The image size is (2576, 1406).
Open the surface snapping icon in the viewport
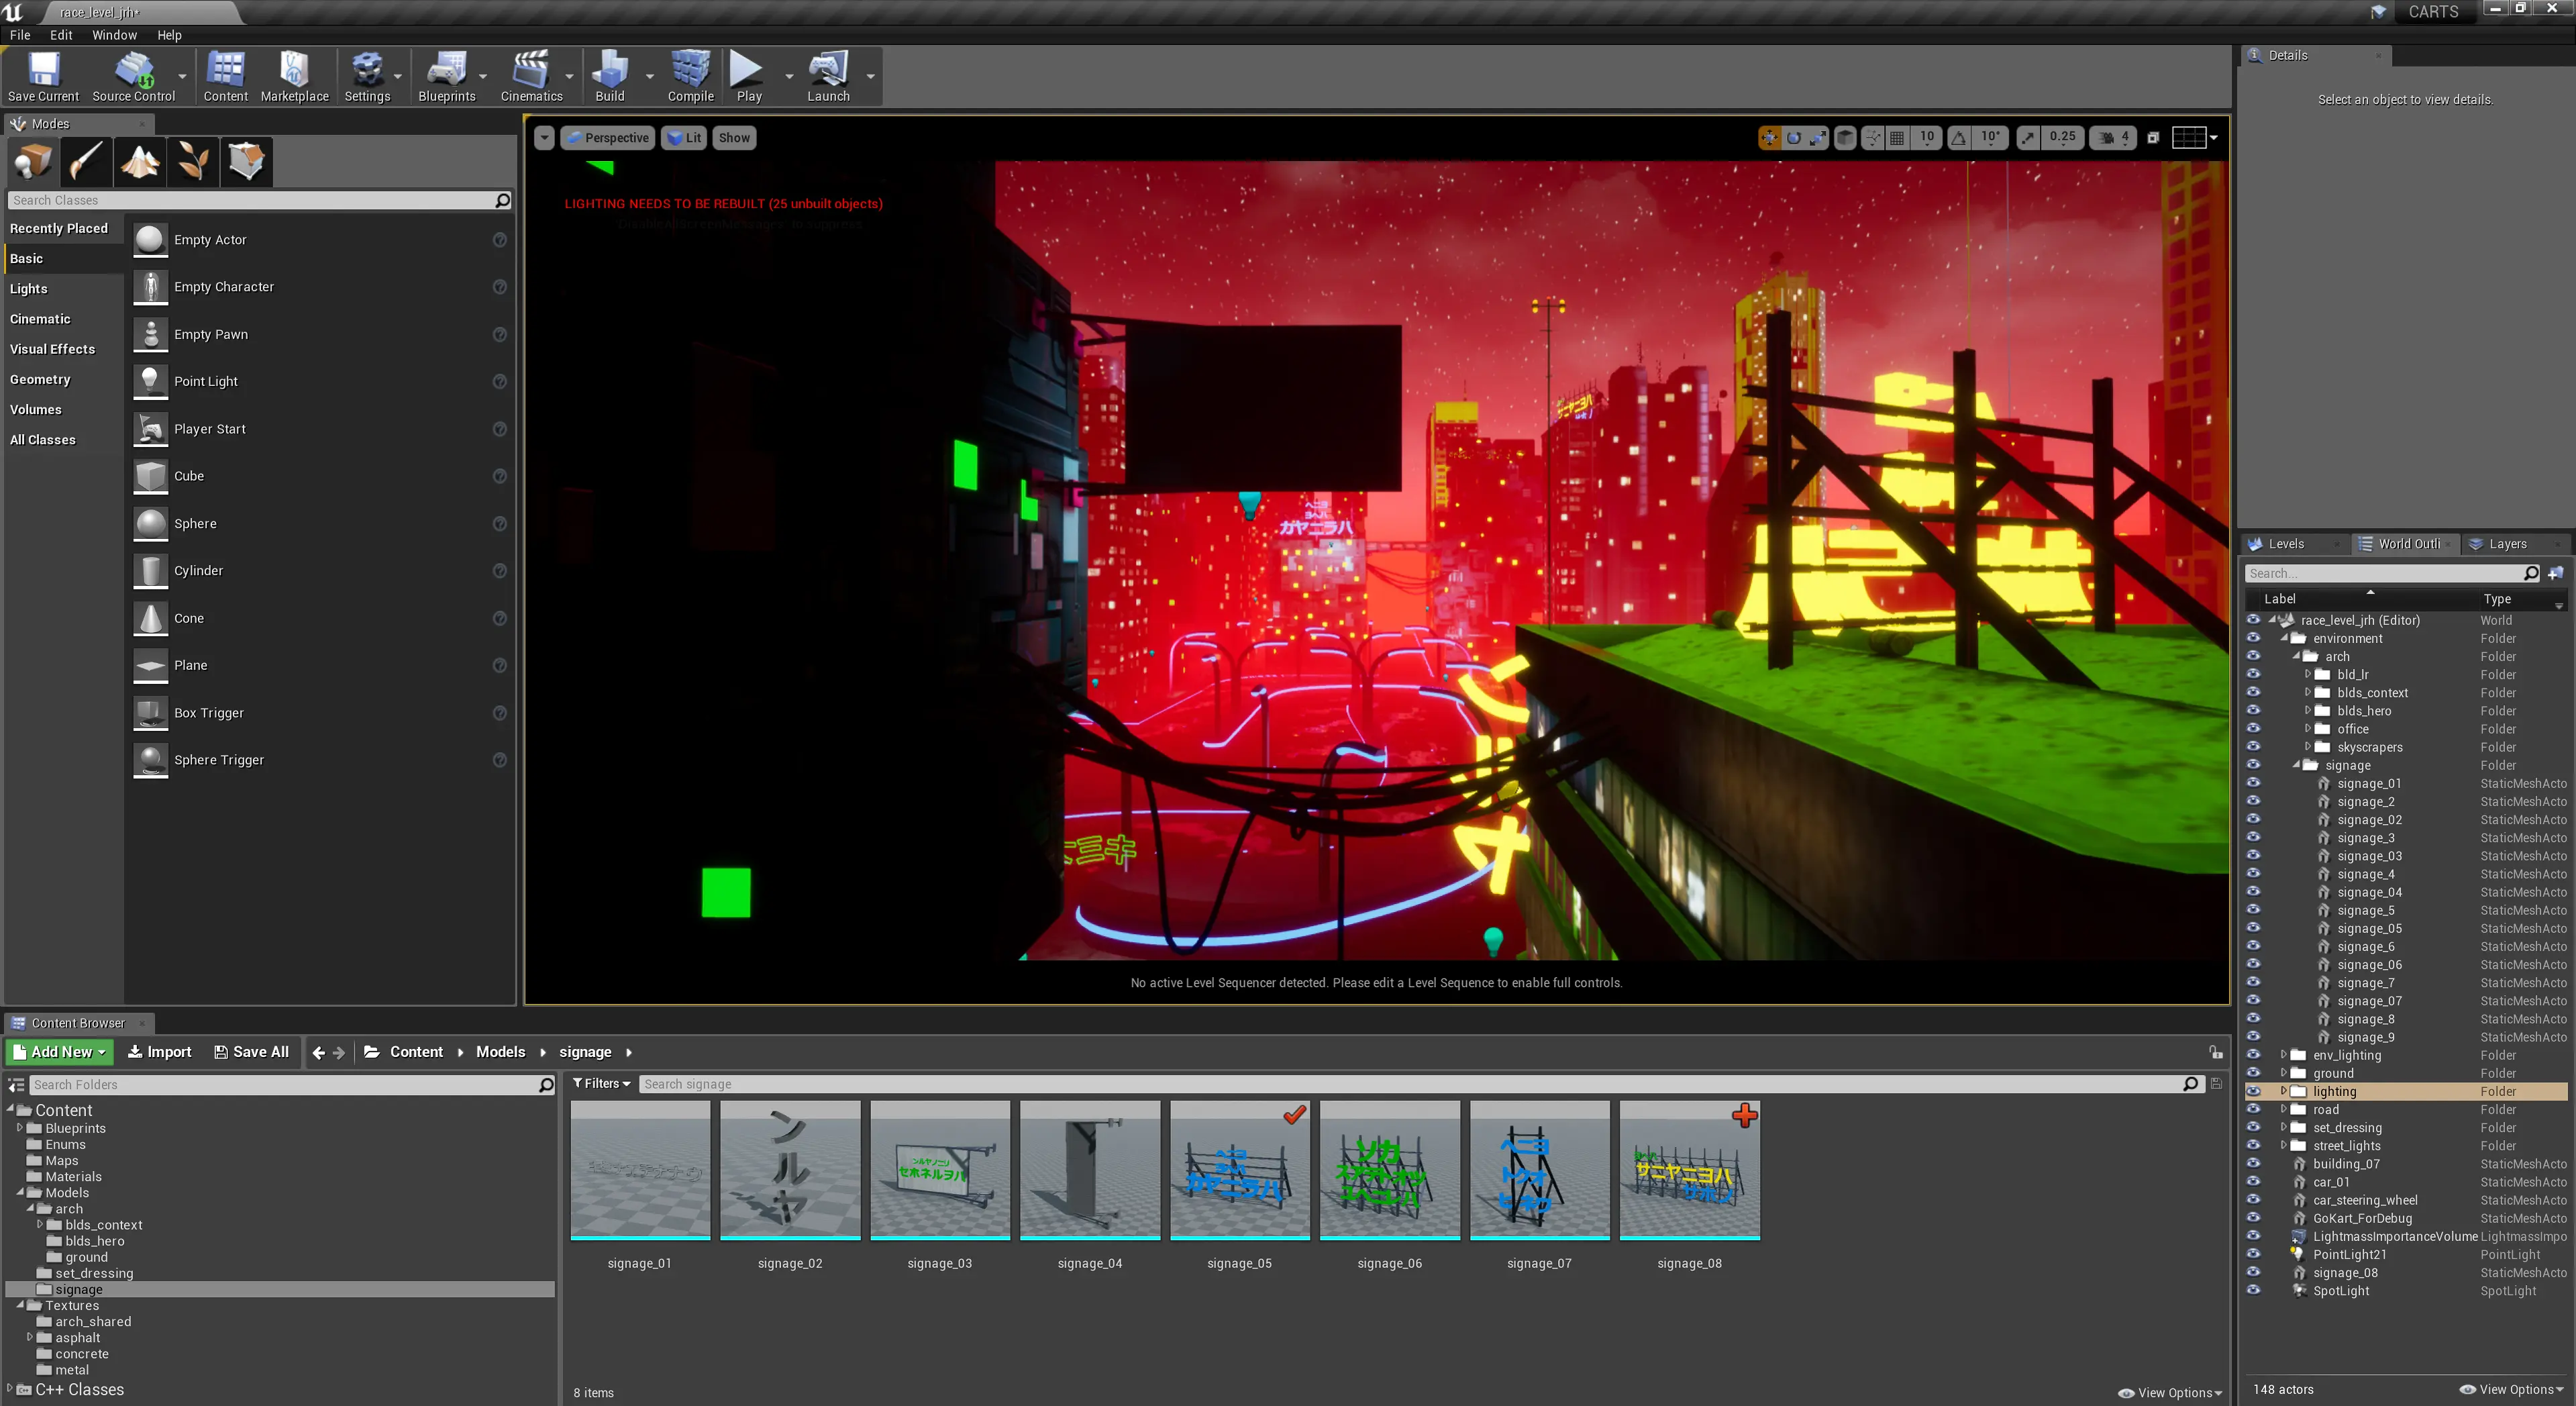tap(1872, 138)
